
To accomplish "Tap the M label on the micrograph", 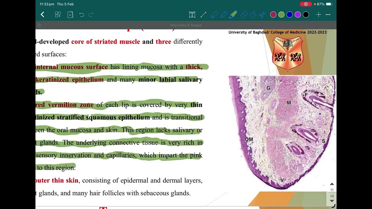I will coord(289,103).
